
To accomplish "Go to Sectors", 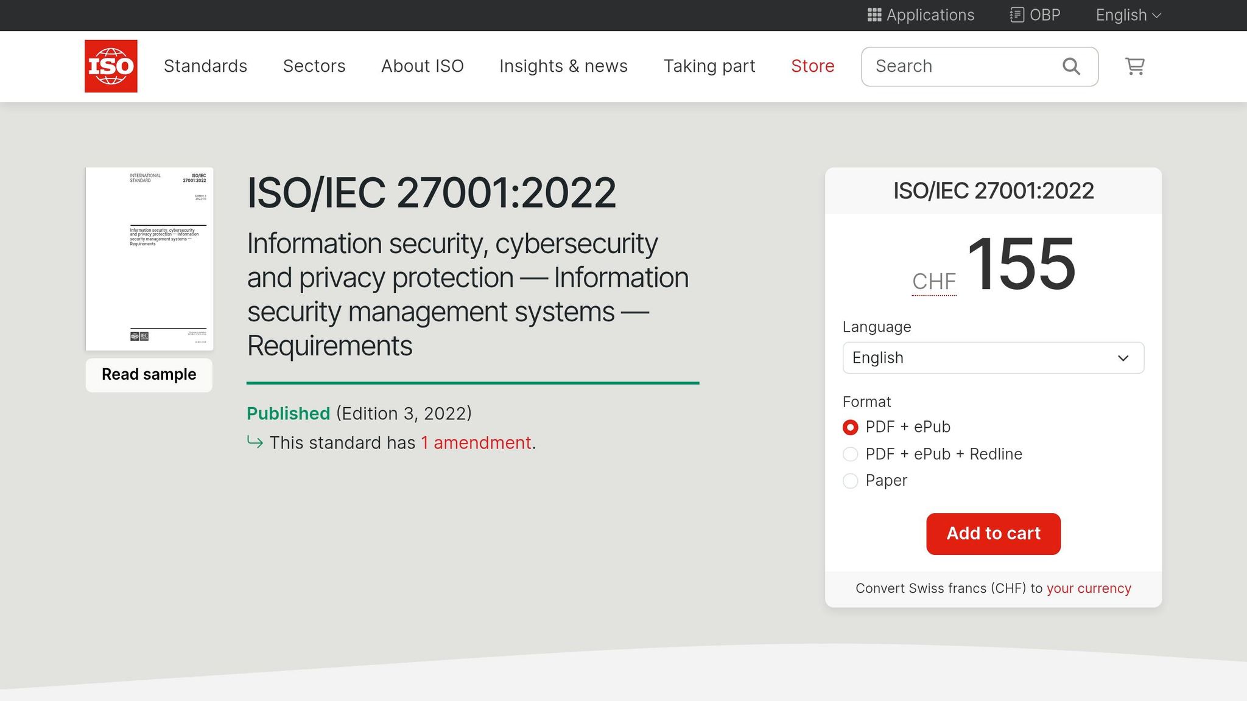I will (314, 66).
